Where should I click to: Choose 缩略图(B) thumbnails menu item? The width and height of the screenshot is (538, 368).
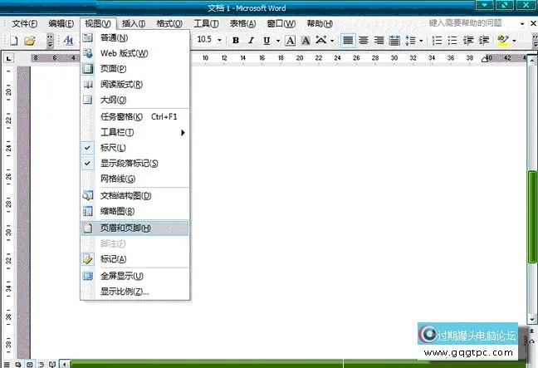coord(135,211)
